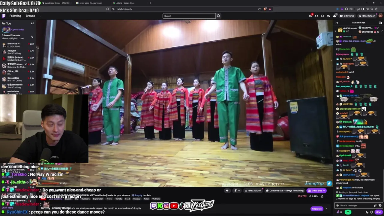Share the stream via share icon
This screenshot has height=216, width=384.
322,196
